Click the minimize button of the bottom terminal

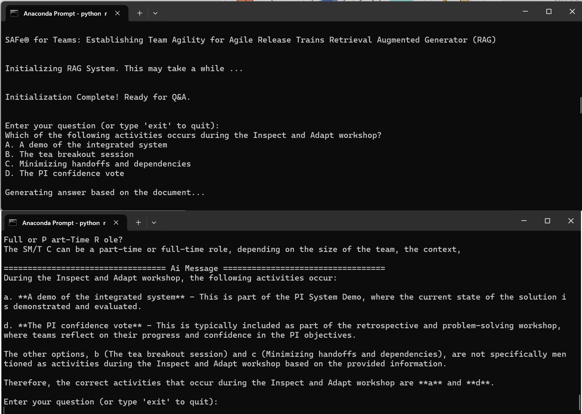pyautogui.click(x=524, y=221)
